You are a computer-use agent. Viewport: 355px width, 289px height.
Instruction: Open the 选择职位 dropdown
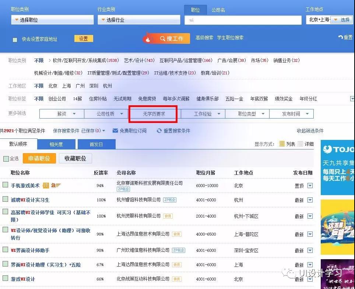(x=52, y=20)
